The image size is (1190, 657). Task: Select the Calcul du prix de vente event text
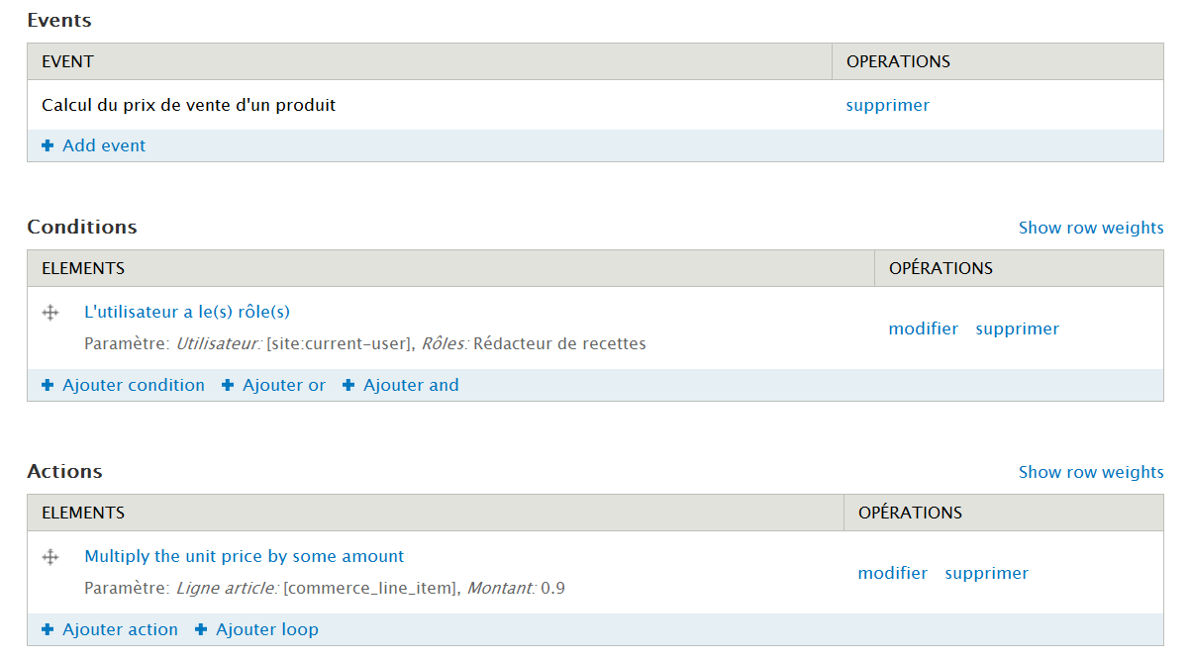(188, 105)
